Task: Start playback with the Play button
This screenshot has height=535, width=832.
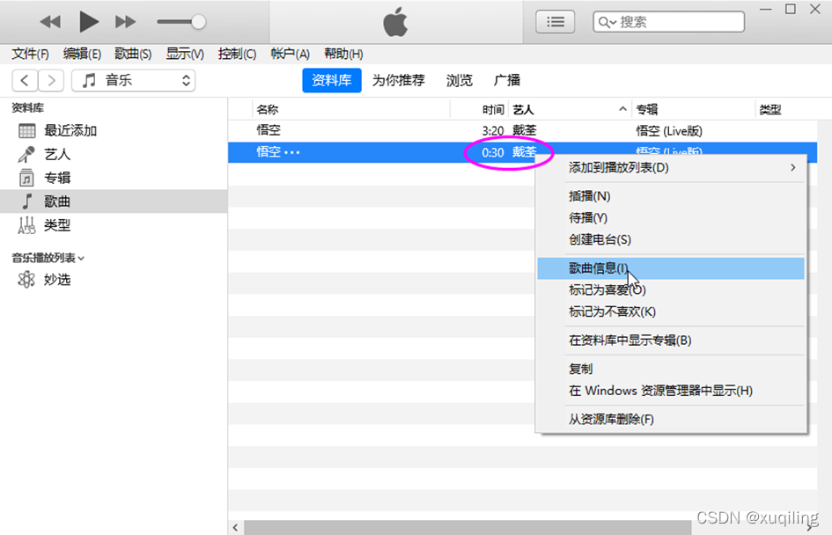Action: click(x=89, y=22)
